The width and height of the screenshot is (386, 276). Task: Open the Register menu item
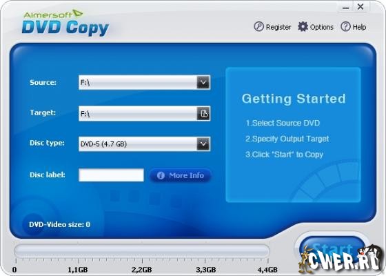[x=272, y=27]
